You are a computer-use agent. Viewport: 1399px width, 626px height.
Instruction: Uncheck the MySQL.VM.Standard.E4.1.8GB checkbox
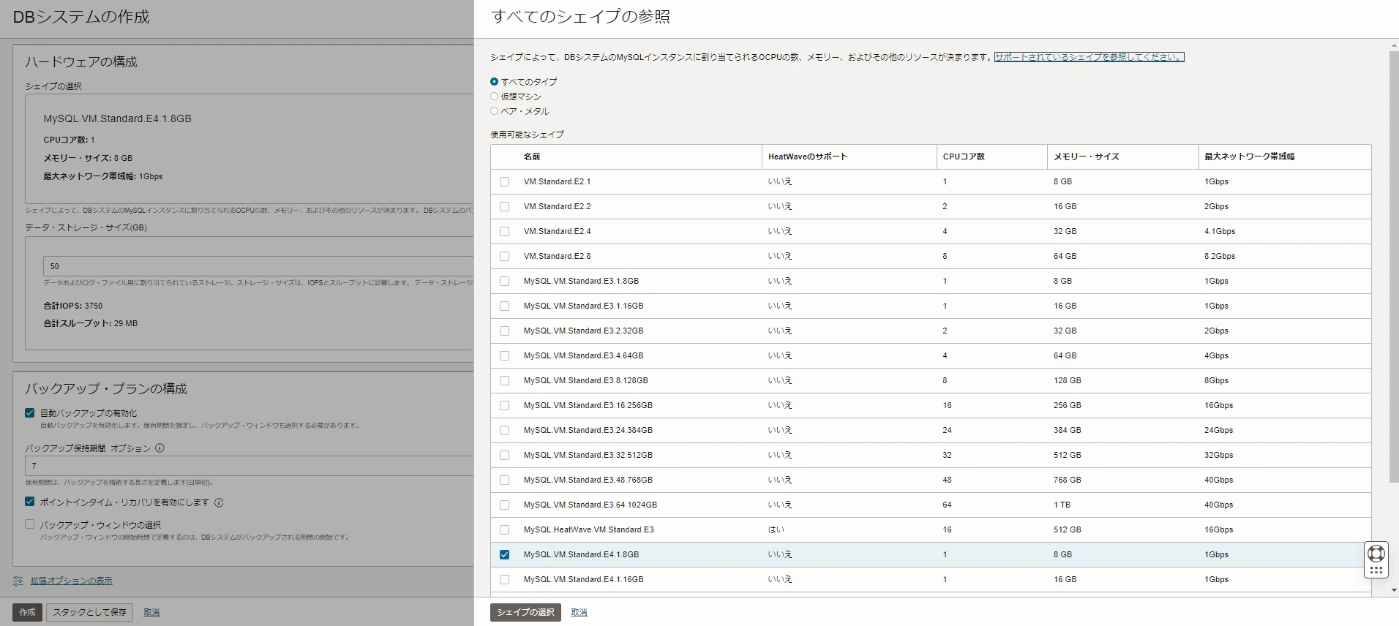click(x=504, y=554)
